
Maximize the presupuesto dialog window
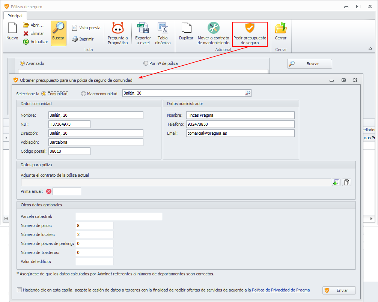point(343,80)
